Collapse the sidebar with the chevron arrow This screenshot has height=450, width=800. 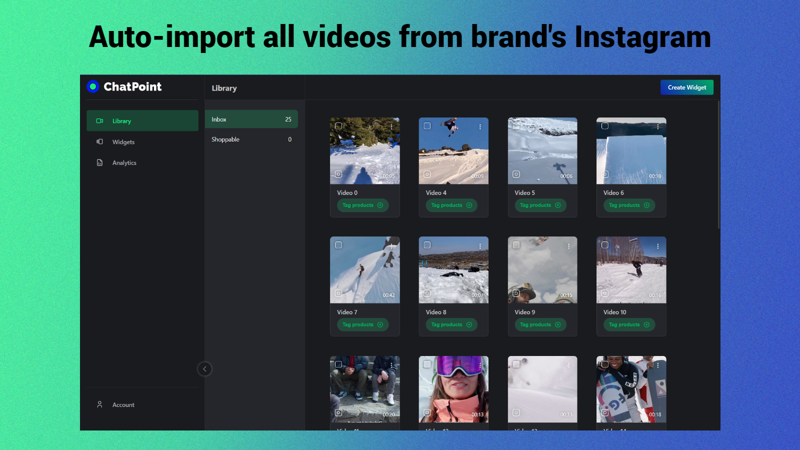pos(204,368)
